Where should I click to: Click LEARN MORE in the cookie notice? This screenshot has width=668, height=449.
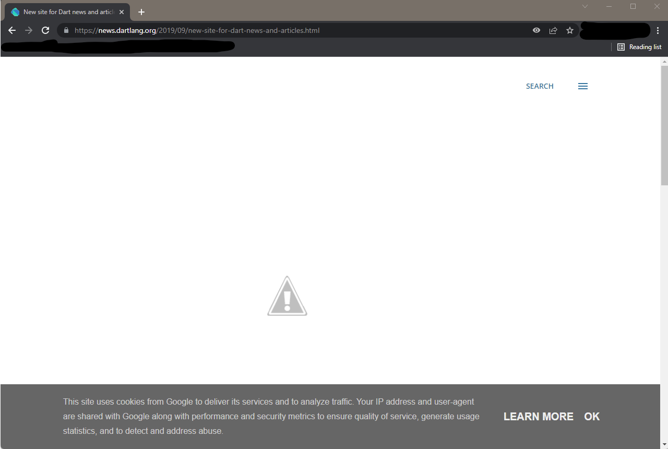[538, 416]
